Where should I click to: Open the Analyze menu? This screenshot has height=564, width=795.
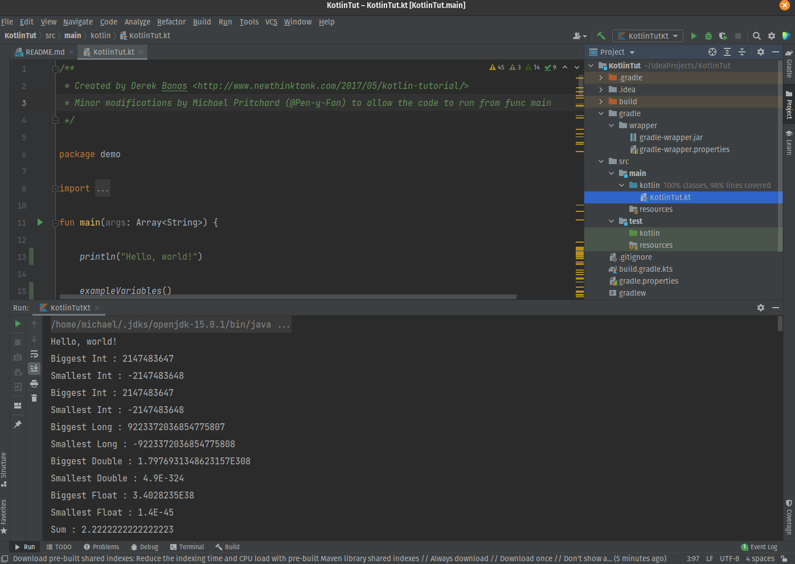[x=137, y=22]
